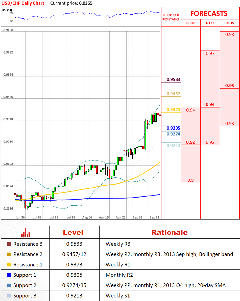Click the Jul 18 date axis label
Viewport: 240px width, 301px height.
(x=54, y=217)
